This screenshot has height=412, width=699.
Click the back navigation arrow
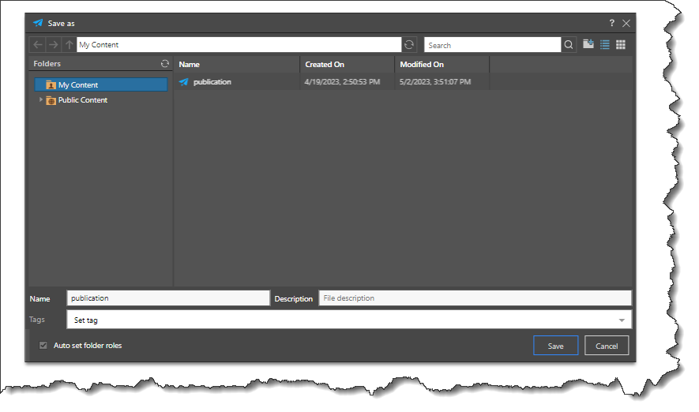(x=38, y=45)
